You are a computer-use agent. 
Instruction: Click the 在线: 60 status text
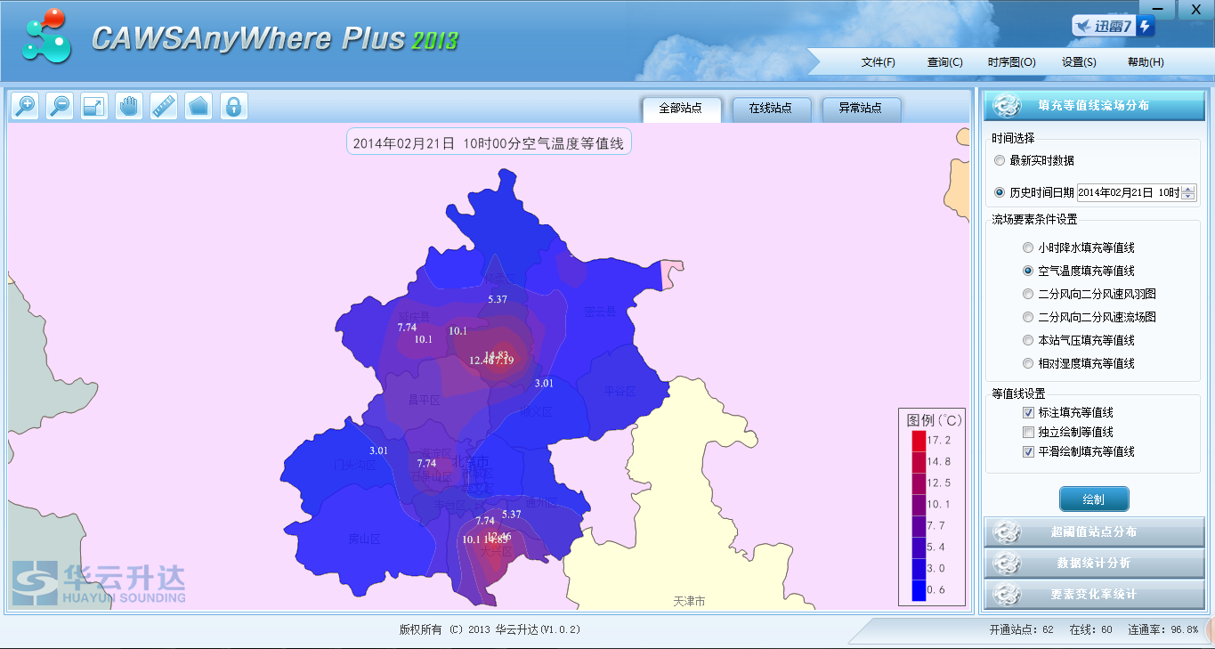pos(1090,629)
